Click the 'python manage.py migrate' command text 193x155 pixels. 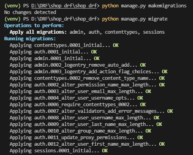[x=135, y=19]
